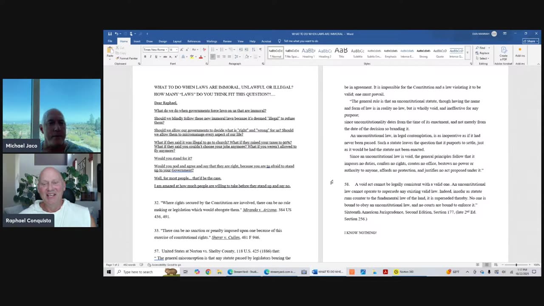Image resolution: width=544 pixels, height=306 pixels.
Task: Toggle Show/Hide paragraph marks
Action: coord(261,50)
